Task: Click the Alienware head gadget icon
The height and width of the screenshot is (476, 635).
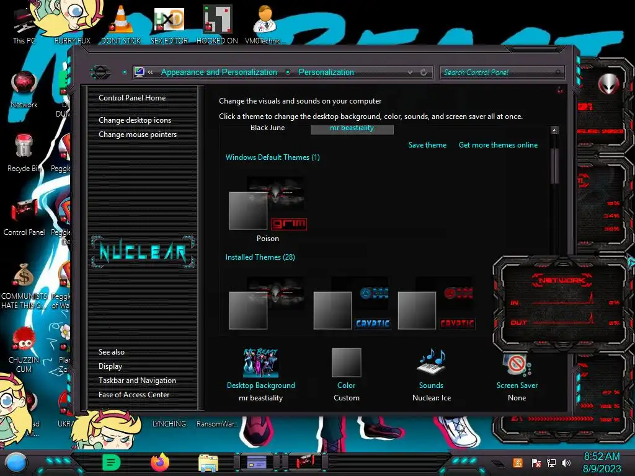Action: click(x=608, y=84)
